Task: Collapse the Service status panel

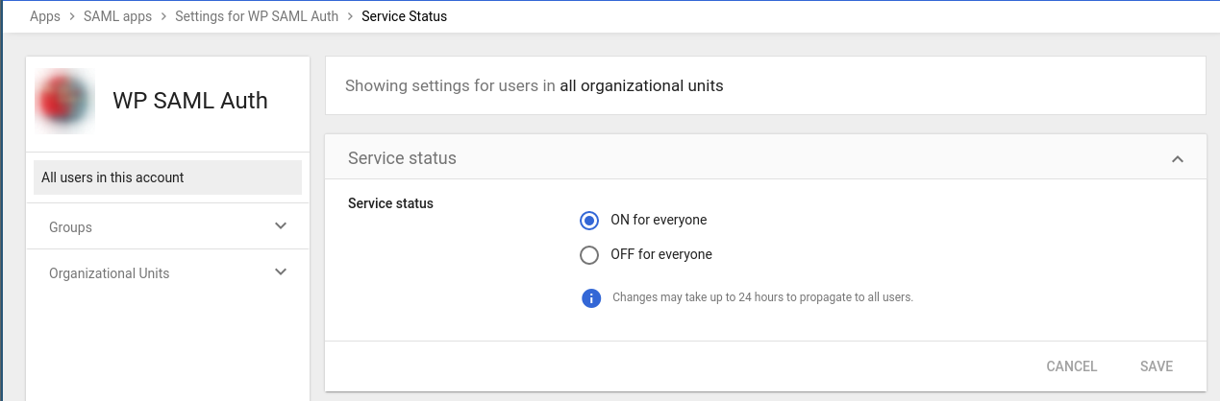Action: point(1178,158)
